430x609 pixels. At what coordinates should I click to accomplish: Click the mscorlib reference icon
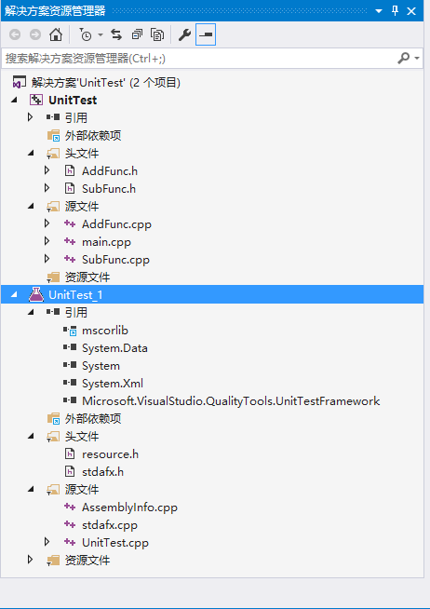coord(70,331)
